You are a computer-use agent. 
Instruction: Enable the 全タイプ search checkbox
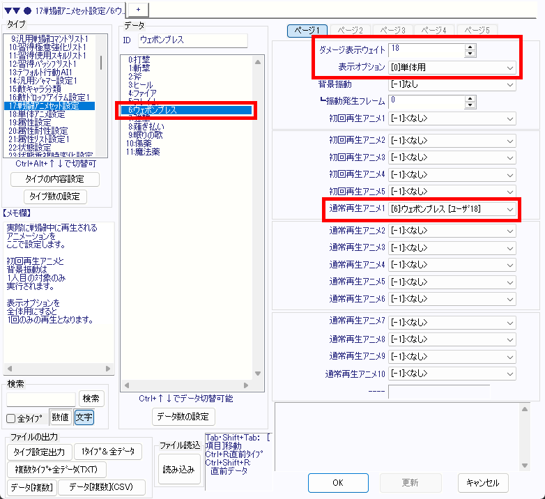pos(11,418)
